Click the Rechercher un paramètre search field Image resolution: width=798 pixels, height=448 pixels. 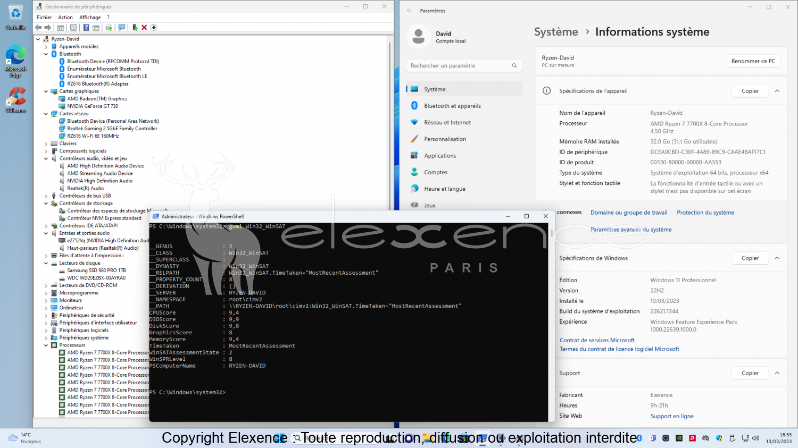click(x=464, y=65)
